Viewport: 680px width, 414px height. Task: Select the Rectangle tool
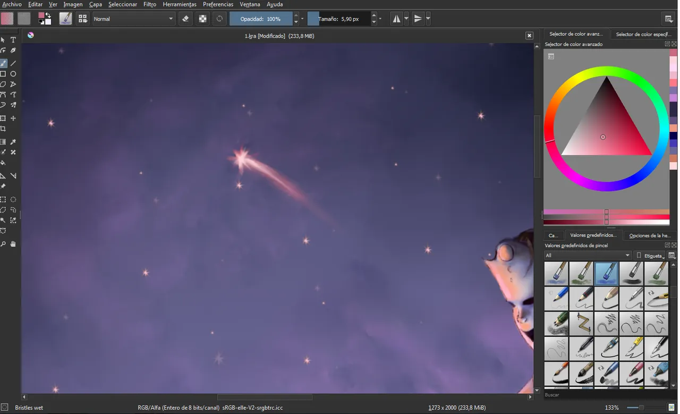[x=3, y=74]
